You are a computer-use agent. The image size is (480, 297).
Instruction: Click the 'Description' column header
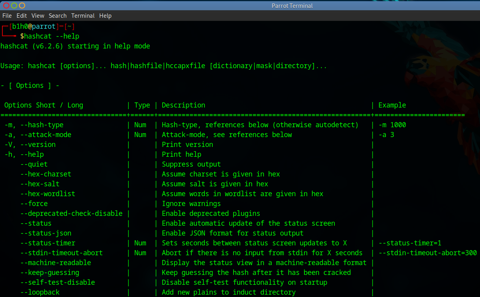pos(183,105)
